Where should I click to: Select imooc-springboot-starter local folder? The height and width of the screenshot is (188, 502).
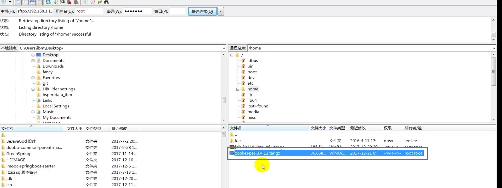31,166
